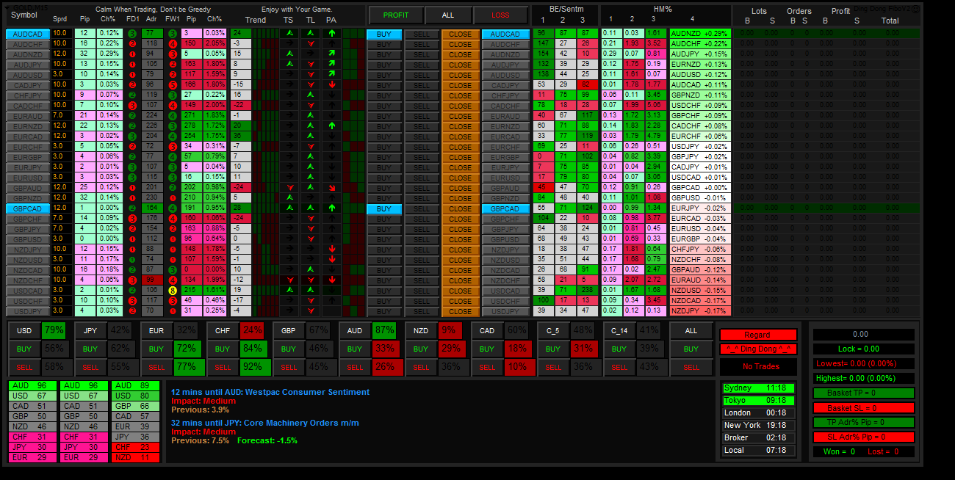Click the red FD1 circle 3 in USDCHF row
Image resolution: width=955 pixels, height=480 pixels.
(131, 301)
